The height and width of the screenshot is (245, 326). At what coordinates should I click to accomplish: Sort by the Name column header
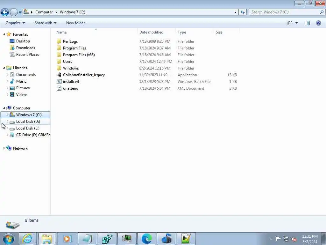point(61,32)
